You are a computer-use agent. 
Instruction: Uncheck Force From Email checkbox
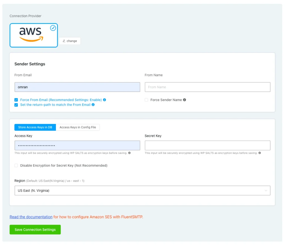click(16, 100)
